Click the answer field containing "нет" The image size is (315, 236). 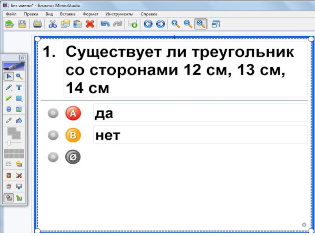coord(200,135)
